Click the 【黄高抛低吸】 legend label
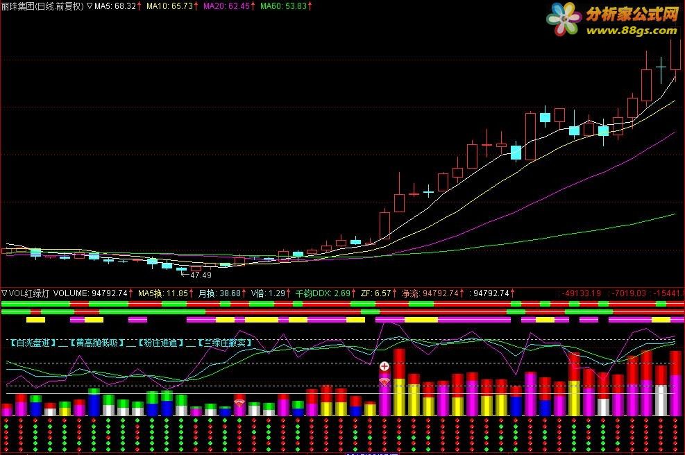Image resolution: width=685 pixels, height=455 pixels. pyautogui.click(x=97, y=343)
